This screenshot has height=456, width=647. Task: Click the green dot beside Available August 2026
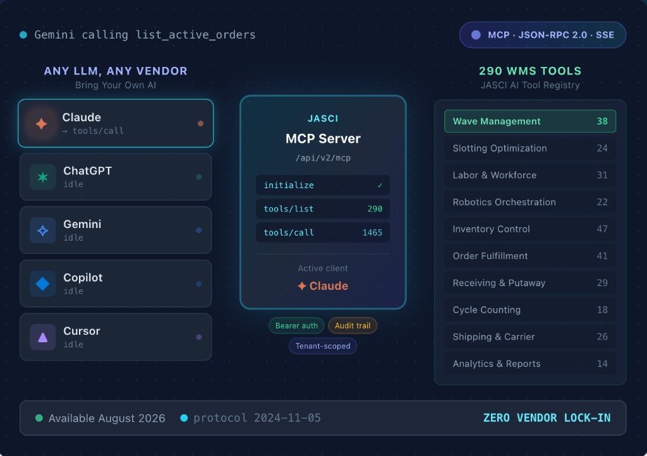[39, 418]
